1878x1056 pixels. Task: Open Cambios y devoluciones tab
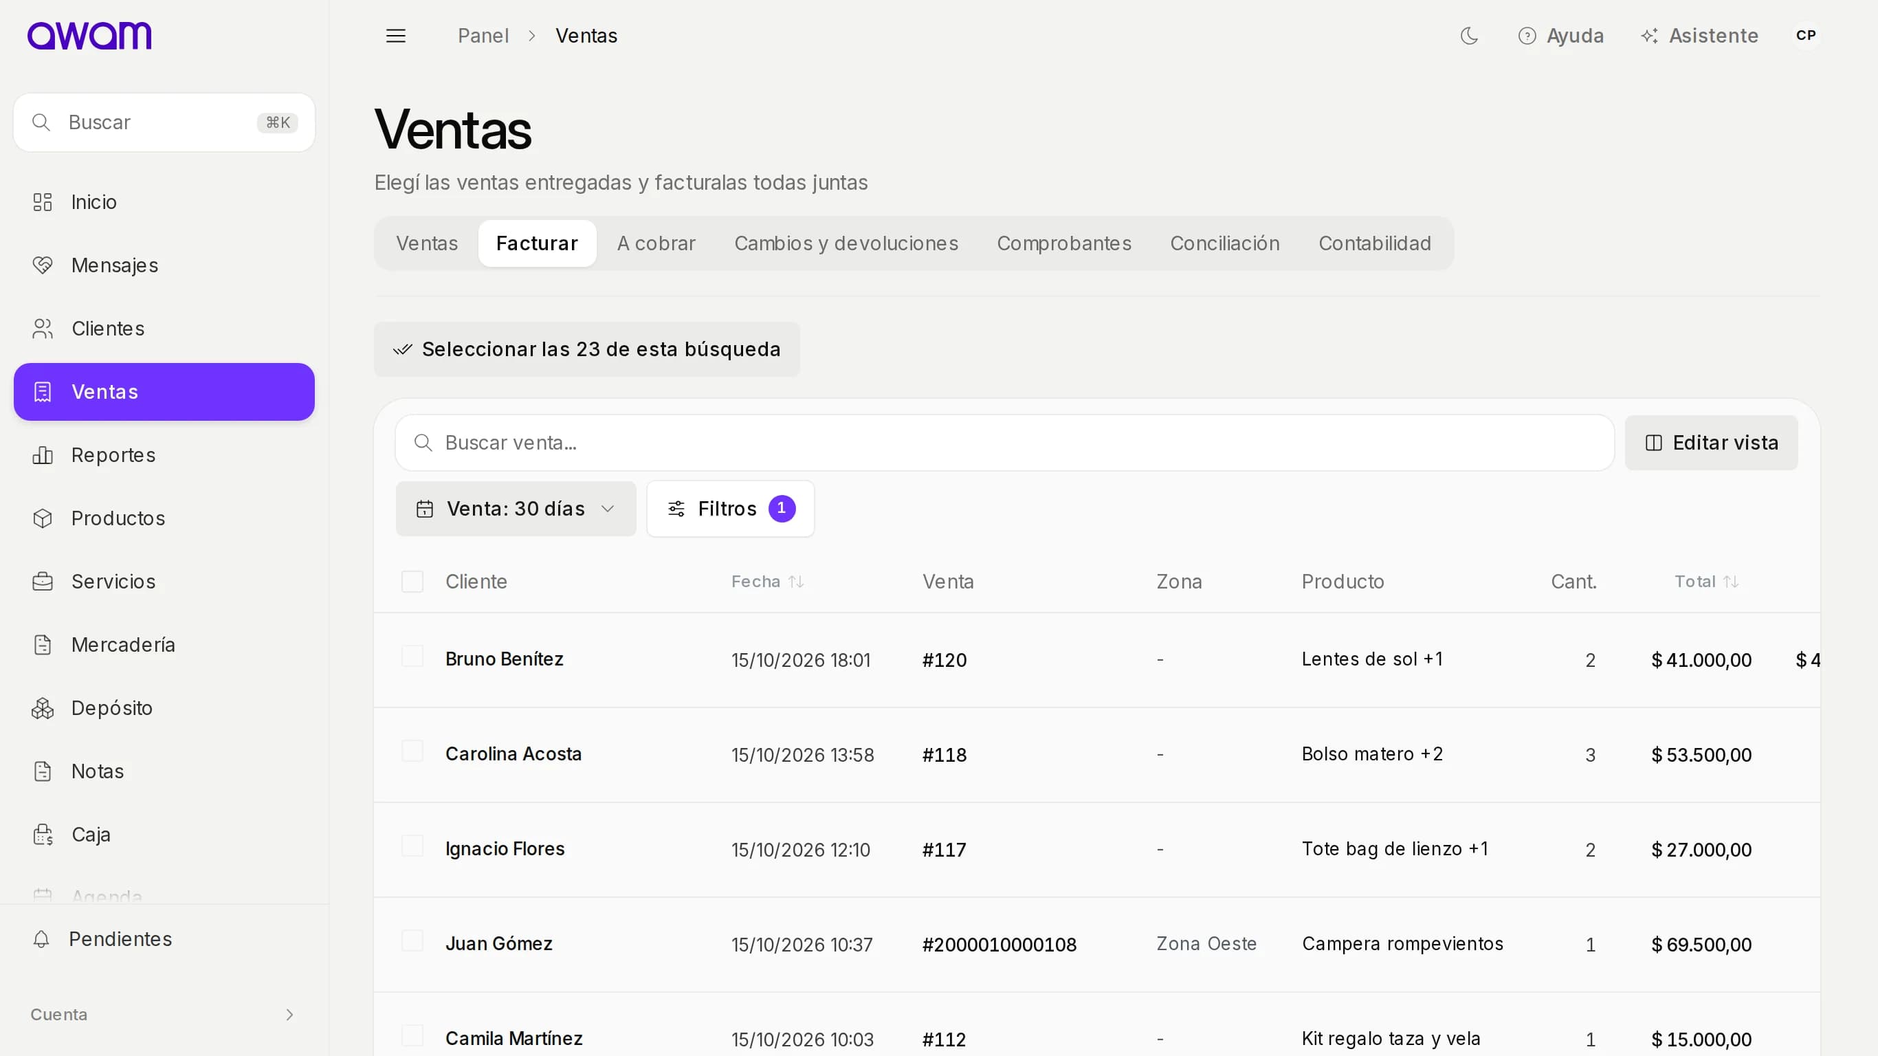[846, 243]
